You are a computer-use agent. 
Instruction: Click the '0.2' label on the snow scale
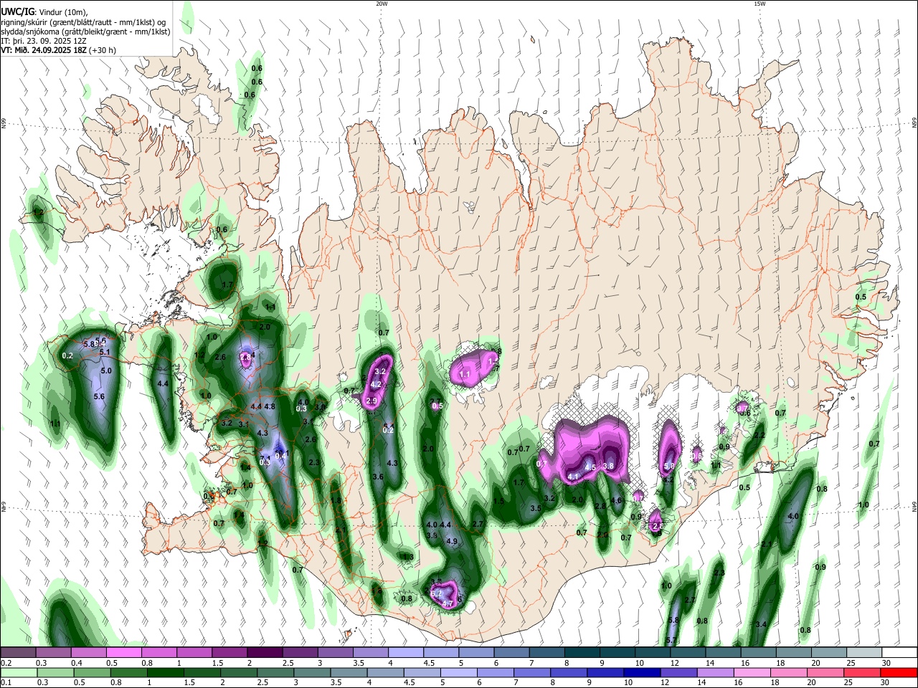pos(6,663)
